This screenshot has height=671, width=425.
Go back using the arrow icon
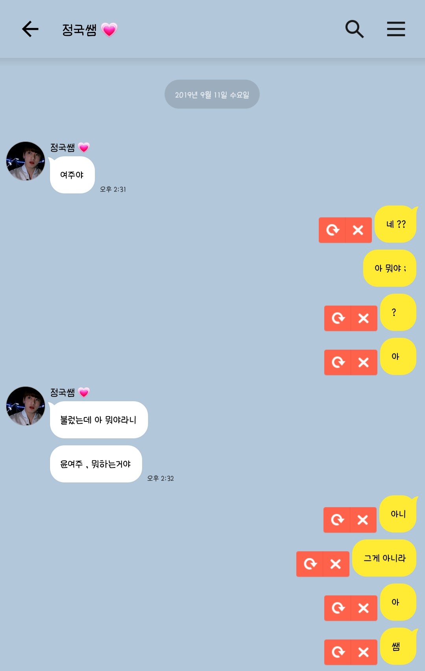[30, 29]
